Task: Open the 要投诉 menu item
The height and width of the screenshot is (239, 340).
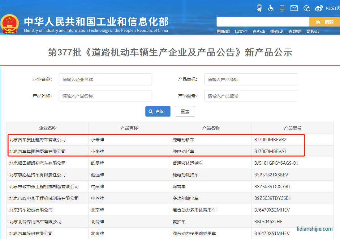Action: 313,31
